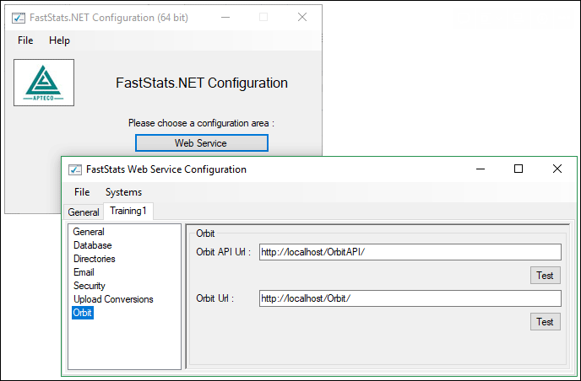The height and width of the screenshot is (381, 581).
Task: Select Upload Conversions in the settings list
Action: 113,299
